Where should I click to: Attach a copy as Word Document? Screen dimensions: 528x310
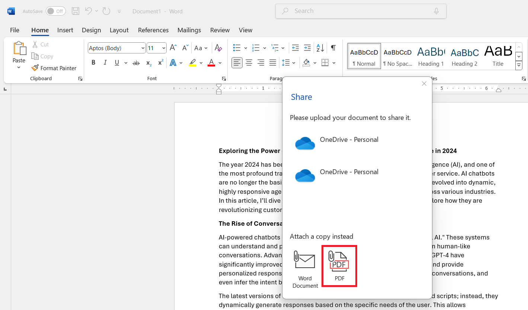click(x=305, y=270)
